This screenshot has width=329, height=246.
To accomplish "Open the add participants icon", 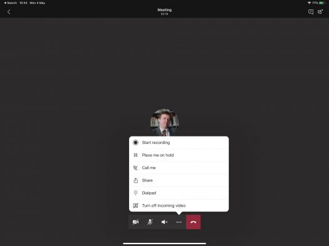I will click(x=320, y=12).
